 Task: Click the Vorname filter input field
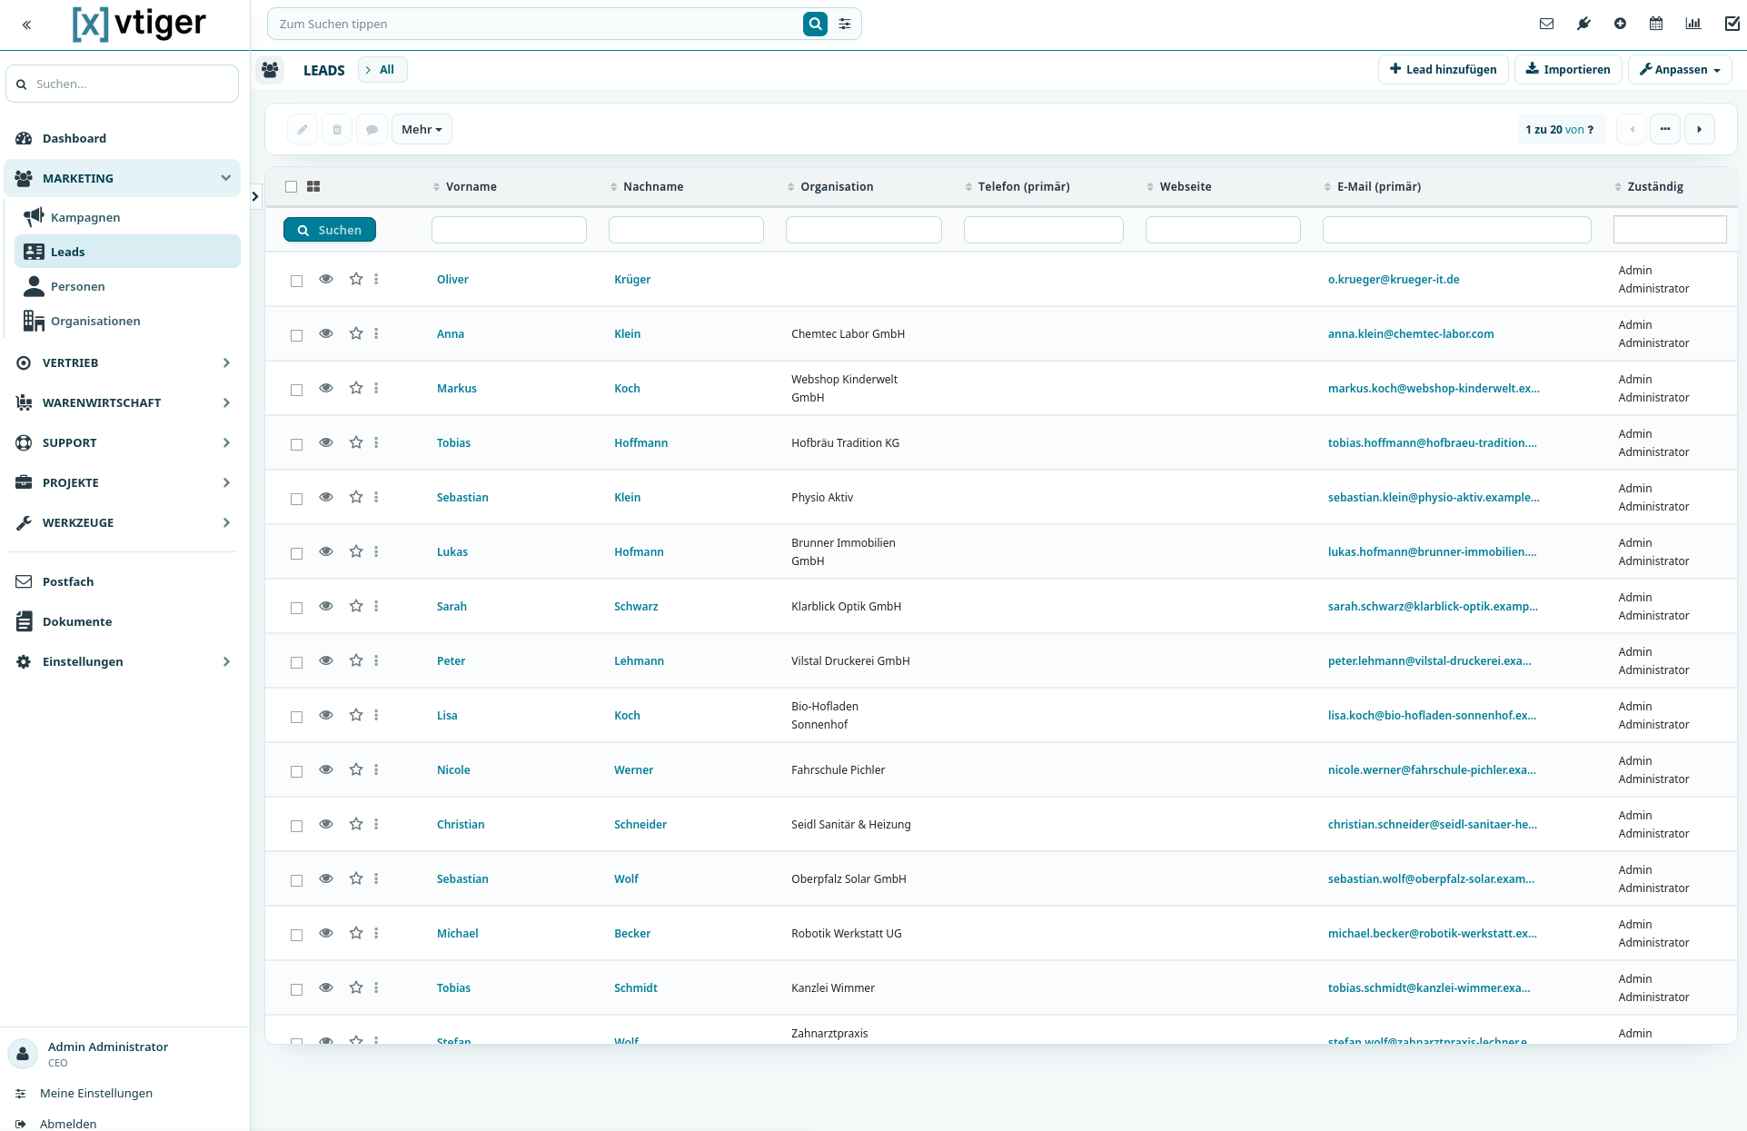pyautogui.click(x=509, y=230)
